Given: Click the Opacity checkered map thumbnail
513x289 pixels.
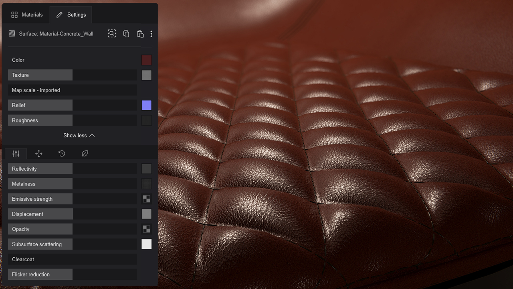Looking at the screenshot, I should tap(146, 229).
